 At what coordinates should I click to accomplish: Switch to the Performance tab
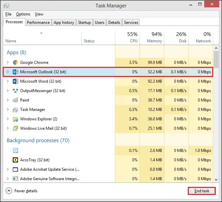pos(38,23)
